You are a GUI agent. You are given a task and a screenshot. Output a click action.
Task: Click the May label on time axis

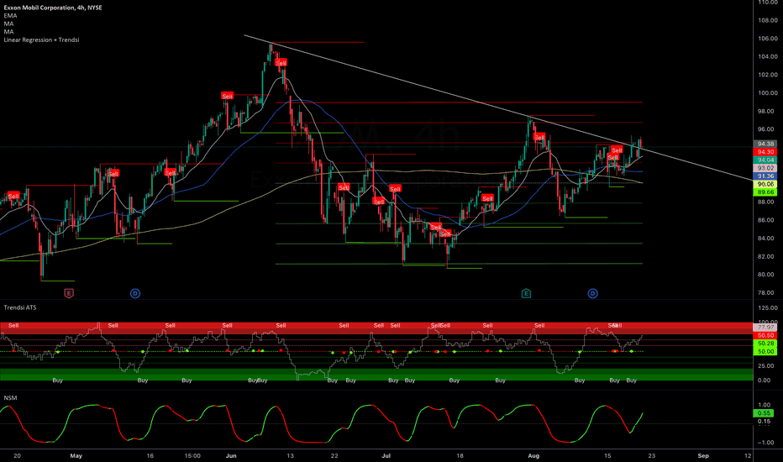(76, 455)
